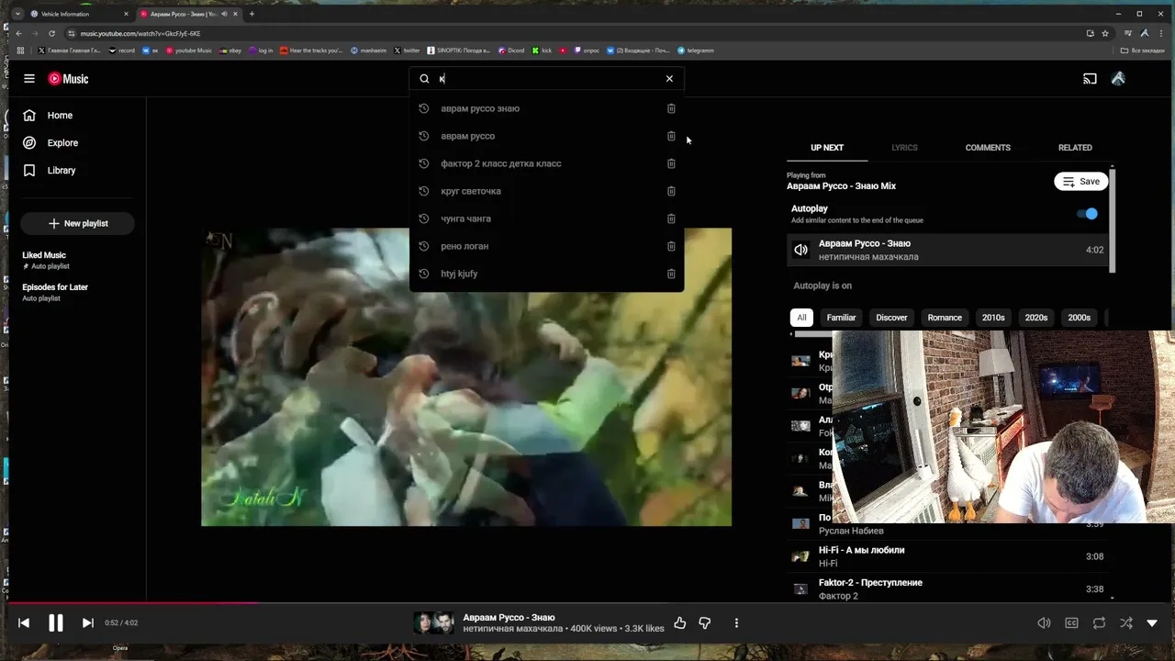The image size is (1175, 661).
Task: Select the All filter chip
Action: coord(801,318)
